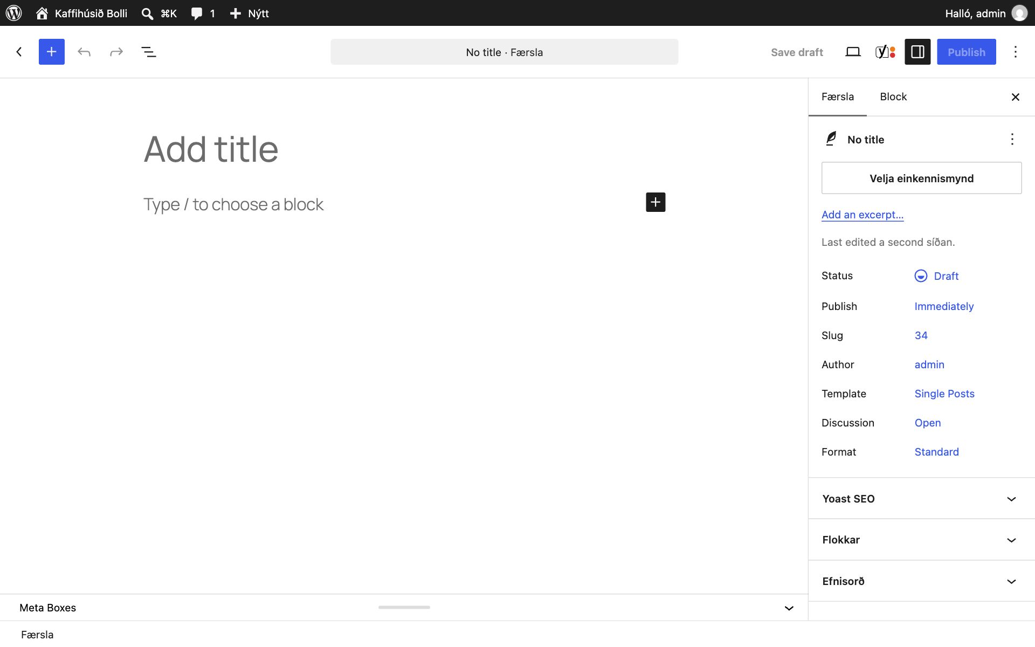Open the document overview list icon
Screen dimensions: 1035x647
coord(149,52)
